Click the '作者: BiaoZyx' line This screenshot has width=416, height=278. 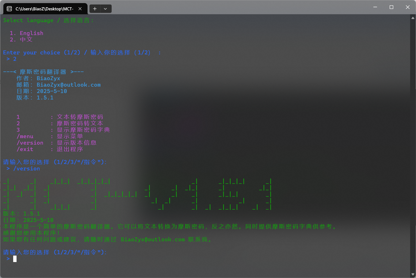pos(38,78)
